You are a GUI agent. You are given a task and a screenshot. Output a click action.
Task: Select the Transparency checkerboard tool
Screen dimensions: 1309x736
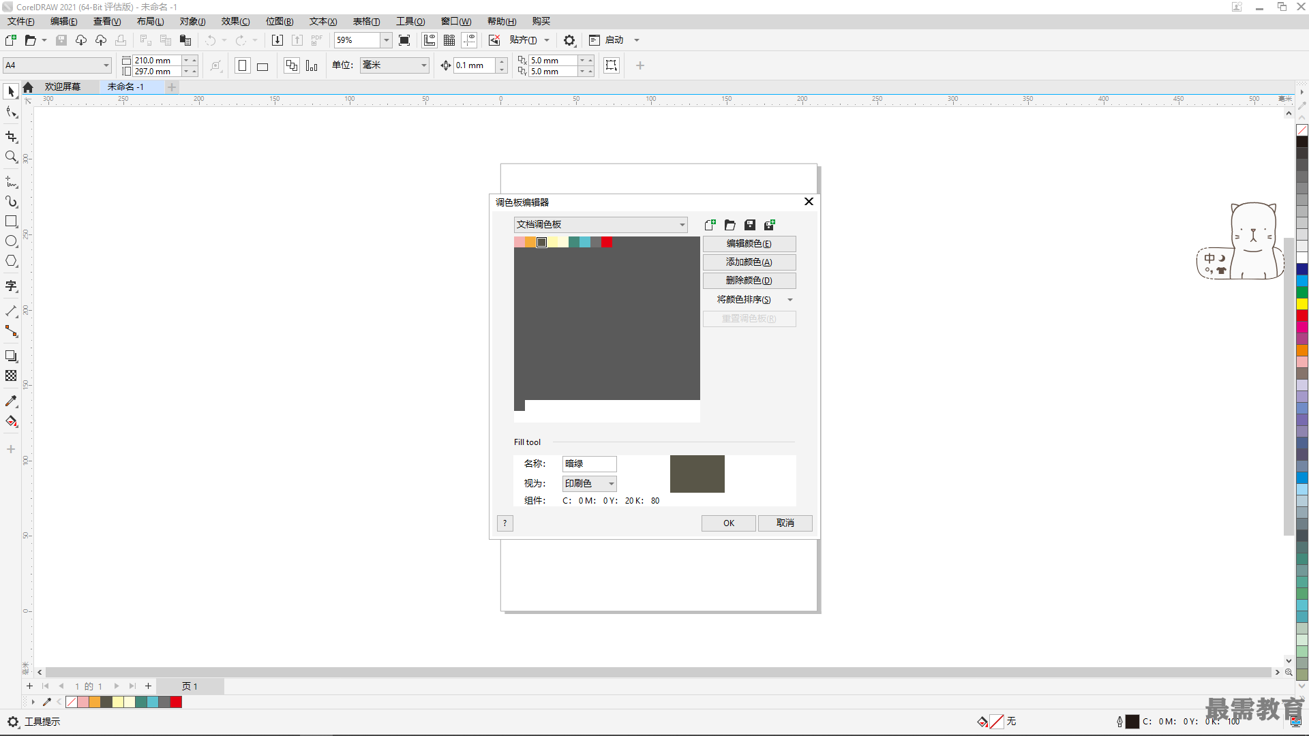point(11,376)
